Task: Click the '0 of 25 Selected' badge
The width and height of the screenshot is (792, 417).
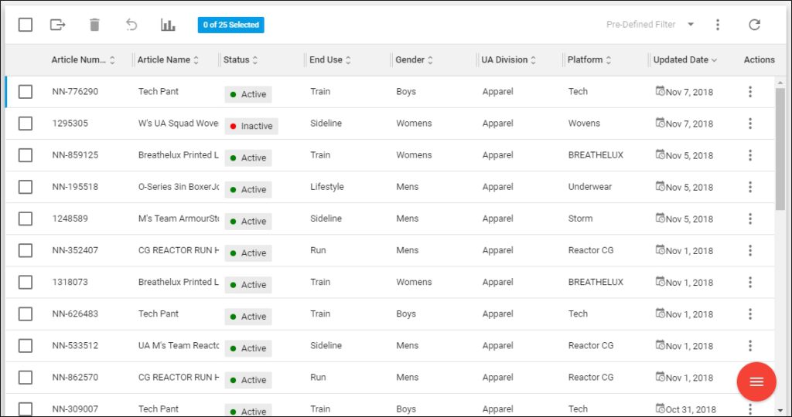Action: coord(230,25)
